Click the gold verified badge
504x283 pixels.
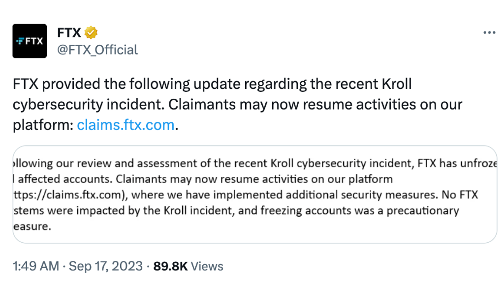click(91, 32)
